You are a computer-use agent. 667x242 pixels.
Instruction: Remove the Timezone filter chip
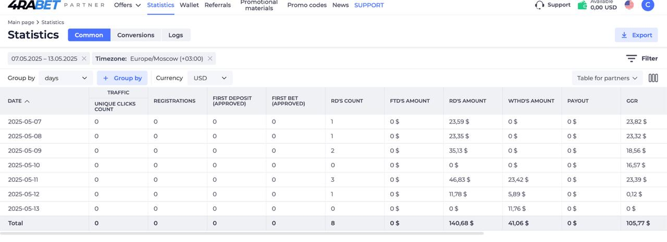[x=210, y=59]
